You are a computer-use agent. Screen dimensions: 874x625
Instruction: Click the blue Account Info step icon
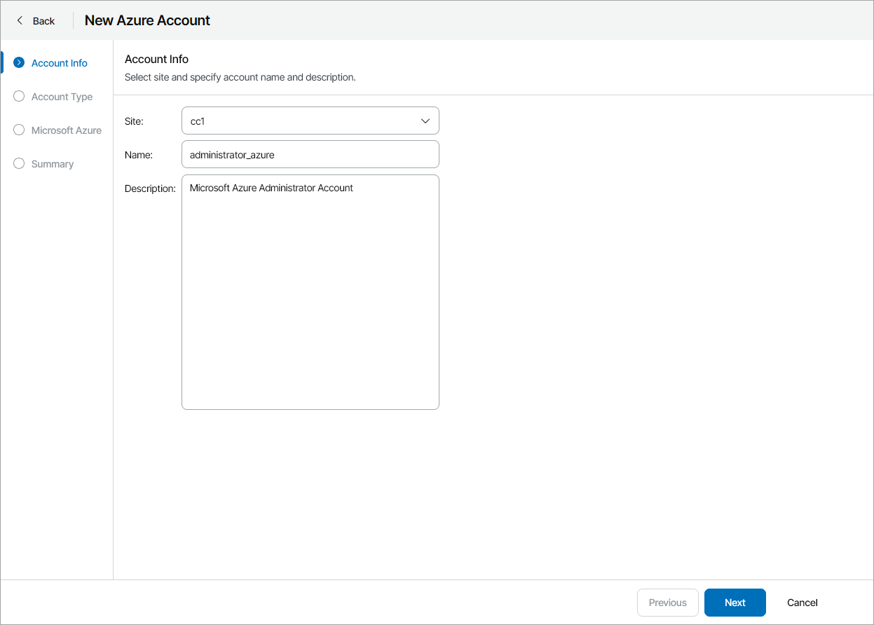tap(19, 63)
